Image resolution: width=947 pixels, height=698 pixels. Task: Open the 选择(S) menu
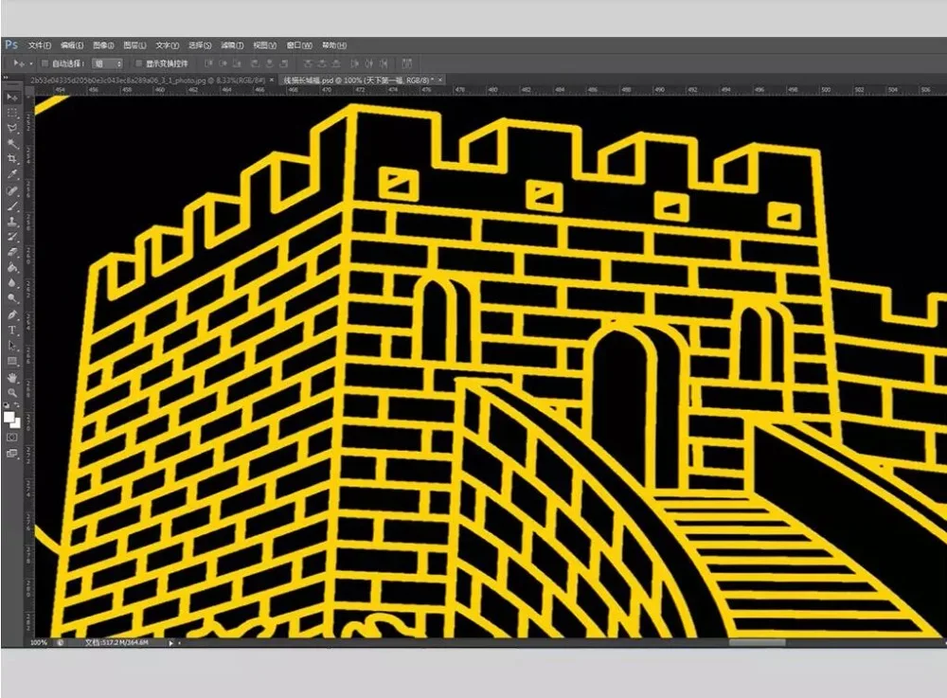tap(200, 45)
